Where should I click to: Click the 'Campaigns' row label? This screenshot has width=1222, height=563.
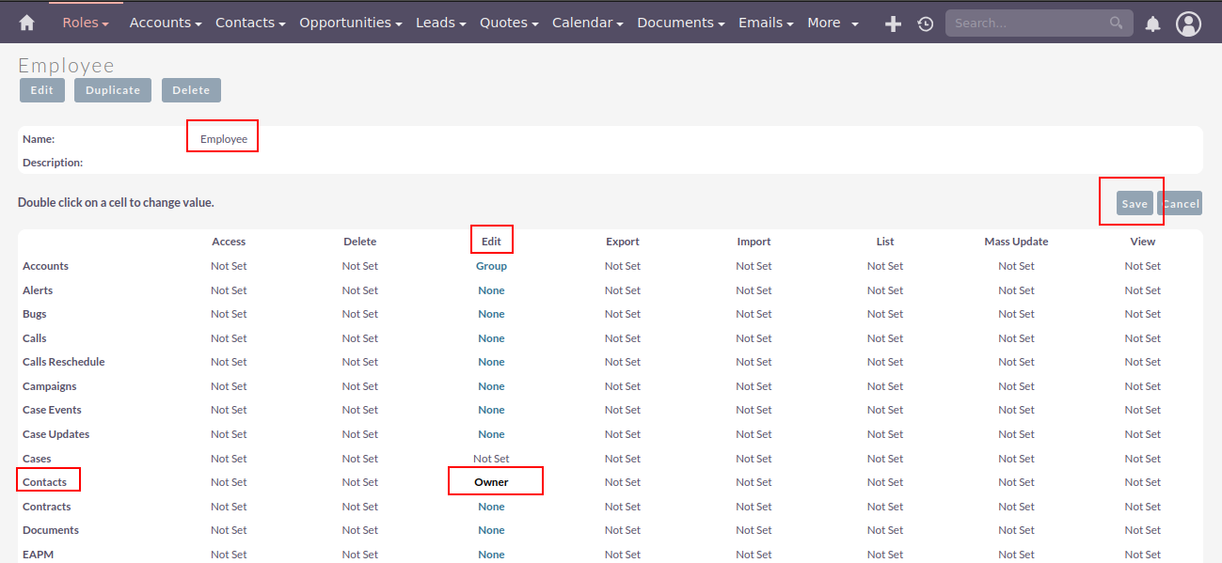(50, 386)
